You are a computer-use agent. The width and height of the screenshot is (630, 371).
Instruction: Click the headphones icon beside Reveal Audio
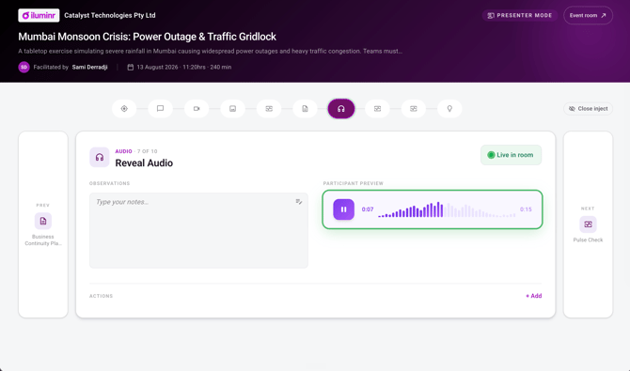[x=100, y=157]
